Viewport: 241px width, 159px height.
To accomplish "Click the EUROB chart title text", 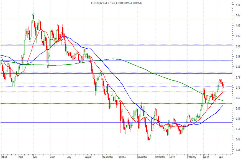I will pyautogui.click(x=116, y=3).
